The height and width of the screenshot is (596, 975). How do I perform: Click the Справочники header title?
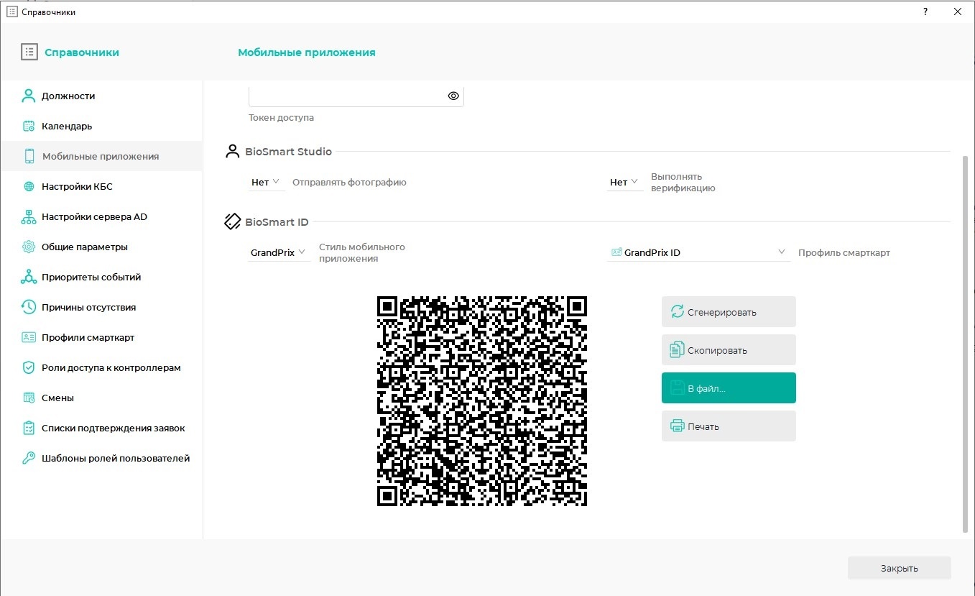point(82,52)
